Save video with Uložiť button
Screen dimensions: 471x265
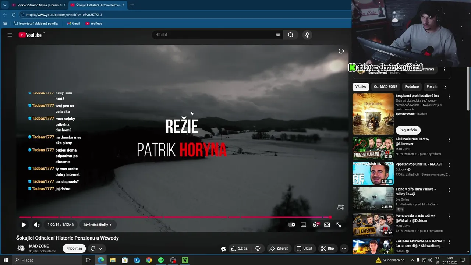[x=305, y=248]
